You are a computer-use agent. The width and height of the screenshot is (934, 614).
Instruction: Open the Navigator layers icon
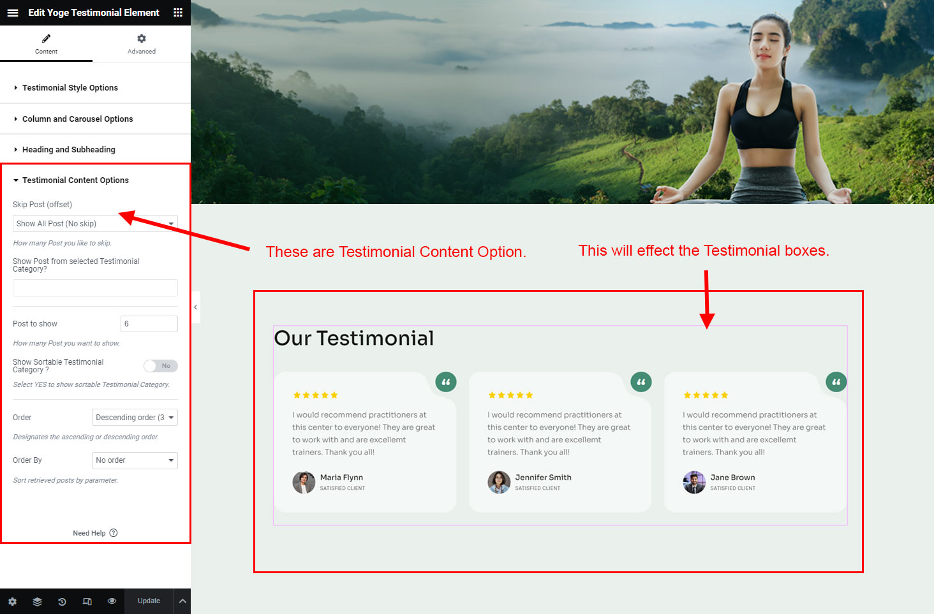point(37,601)
